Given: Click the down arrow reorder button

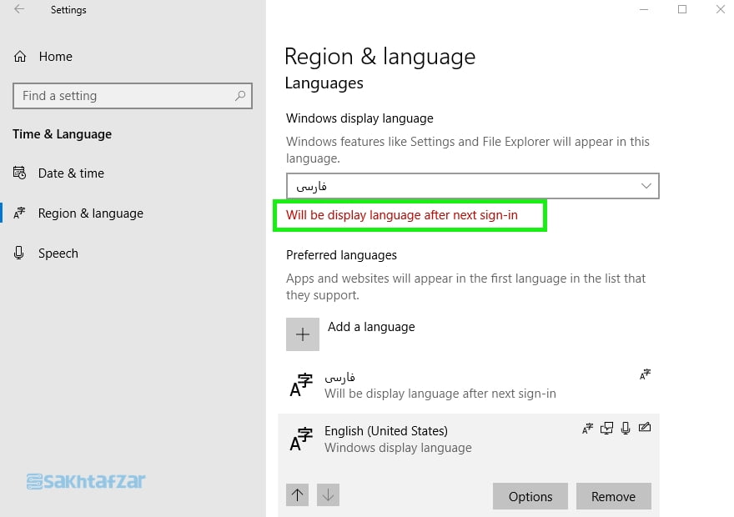Looking at the screenshot, I should (x=328, y=495).
